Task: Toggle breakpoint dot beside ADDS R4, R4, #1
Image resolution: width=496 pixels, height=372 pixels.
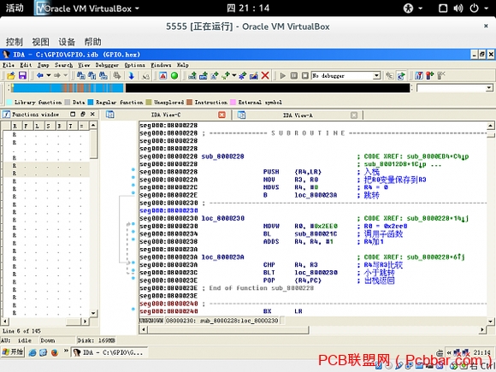Action: pyautogui.click(x=133, y=239)
